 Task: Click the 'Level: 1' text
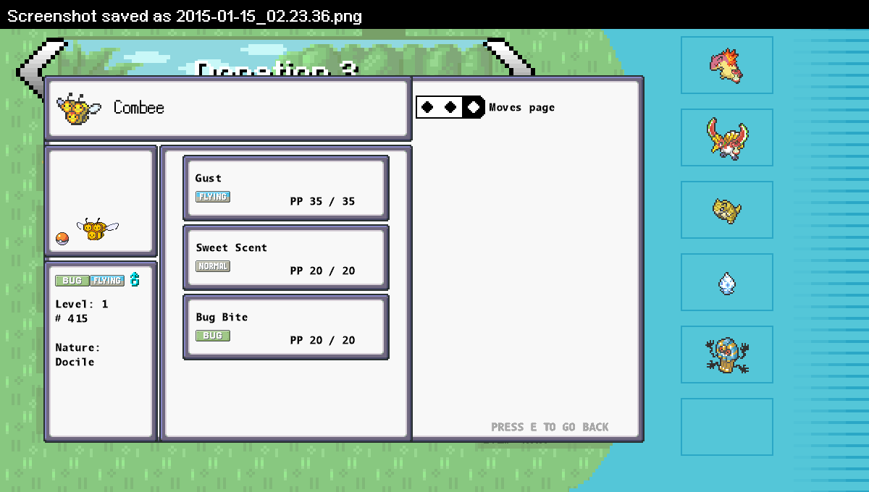[x=82, y=304]
